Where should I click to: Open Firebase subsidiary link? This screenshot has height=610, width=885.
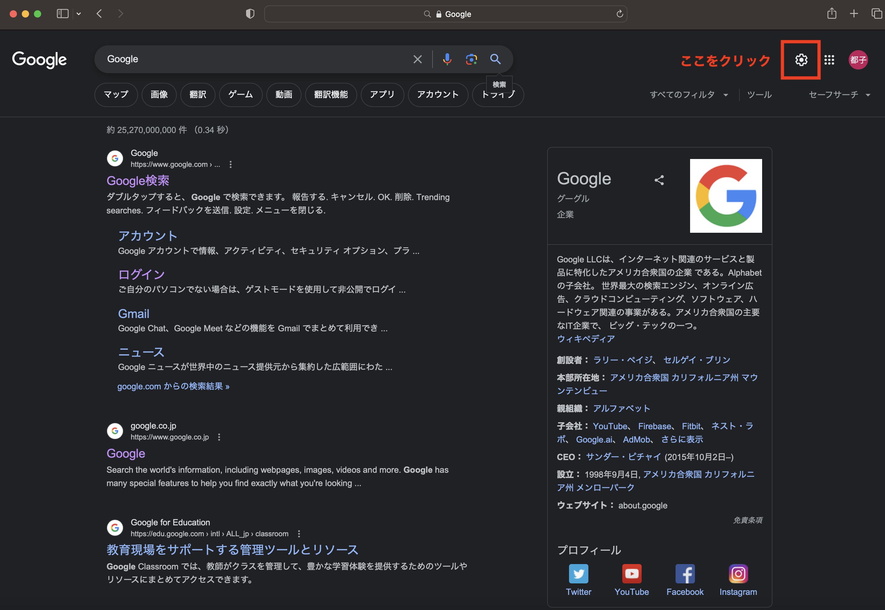point(655,426)
